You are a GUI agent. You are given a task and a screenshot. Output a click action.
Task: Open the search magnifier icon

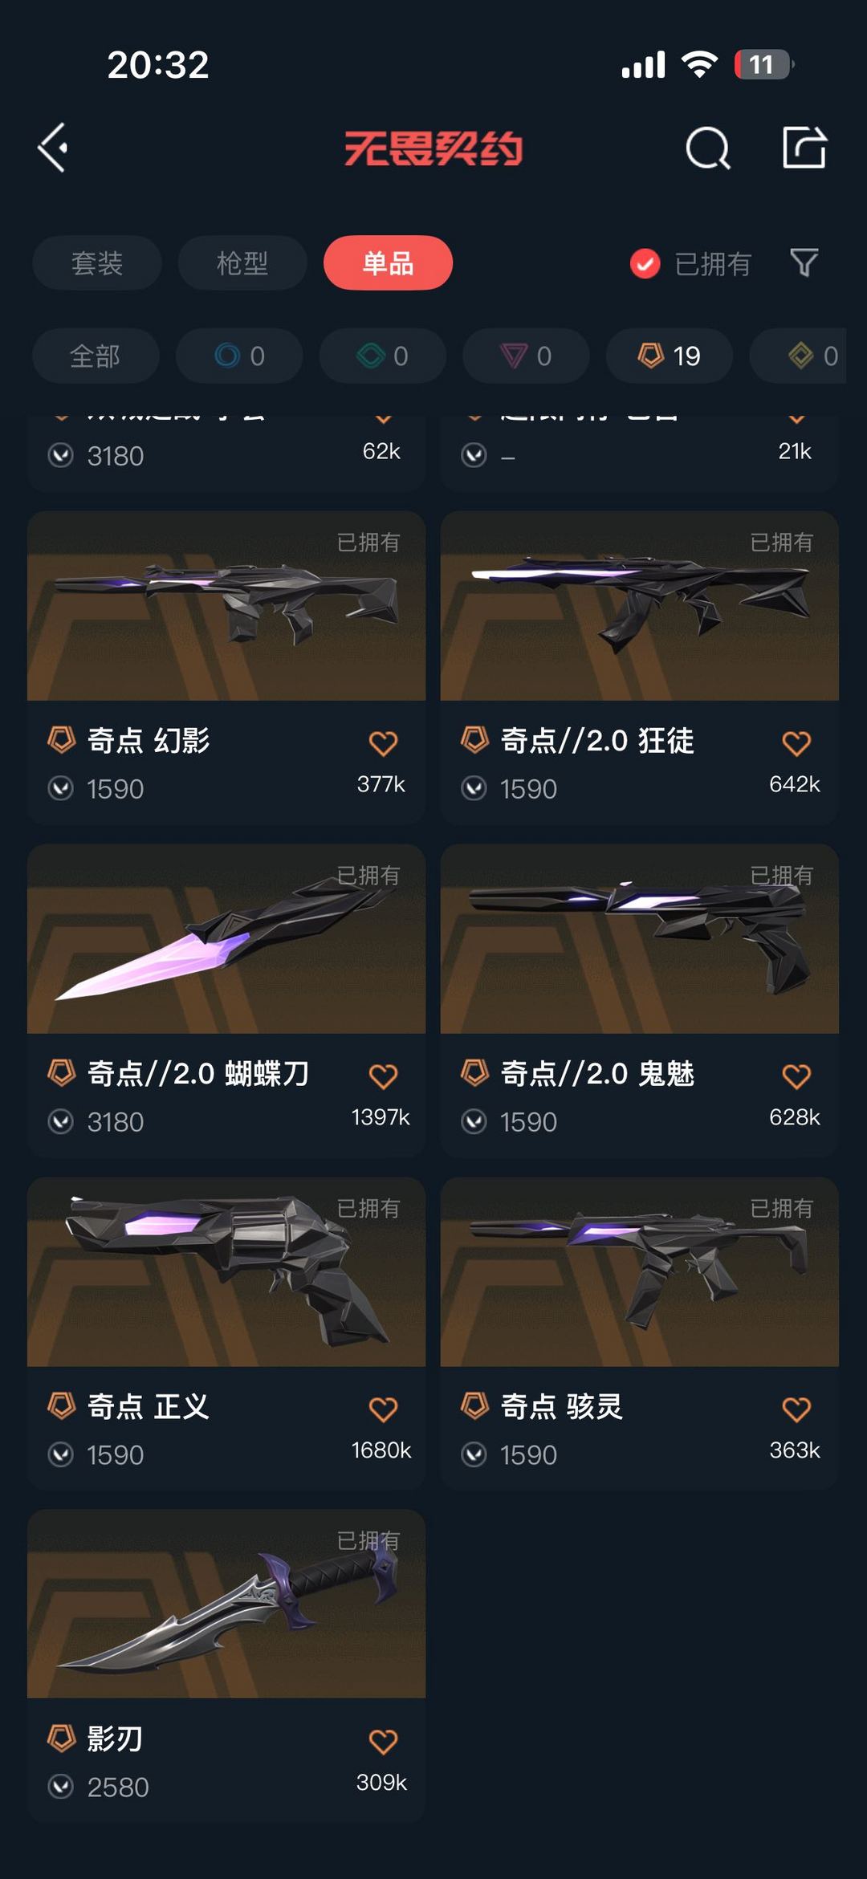pos(708,148)
